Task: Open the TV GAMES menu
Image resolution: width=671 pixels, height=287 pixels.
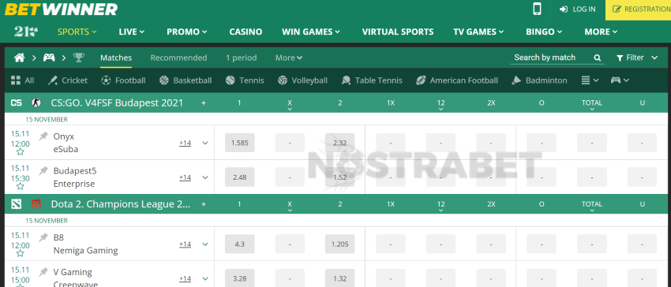Action: tap(478, 32)
